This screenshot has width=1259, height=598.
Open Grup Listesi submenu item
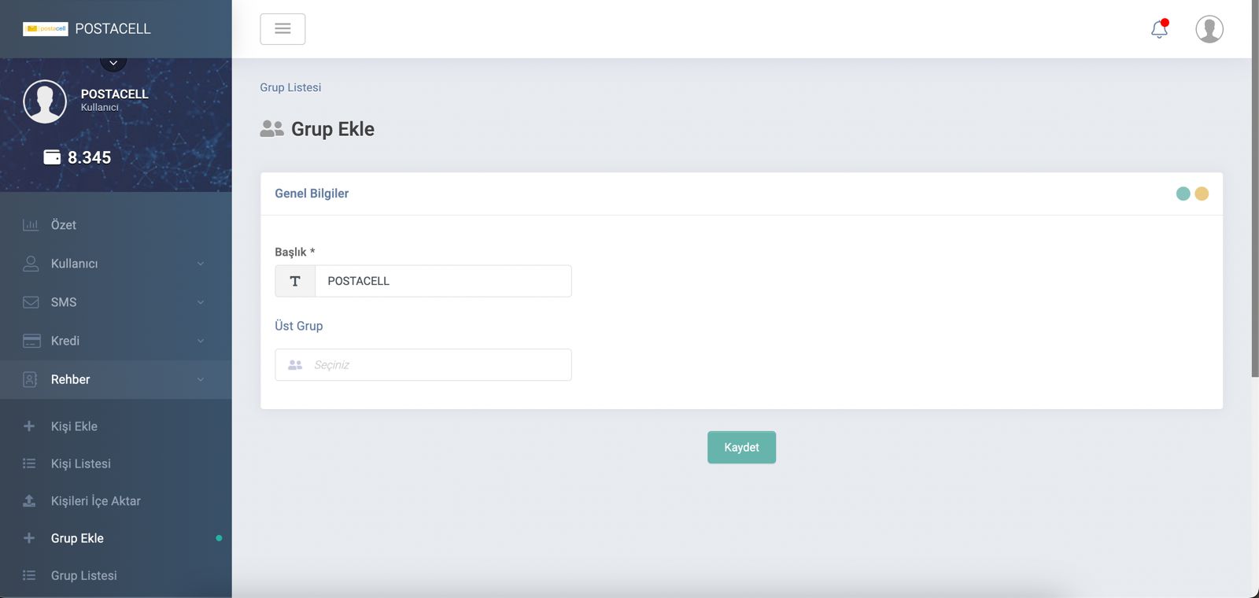coord(116,575)
